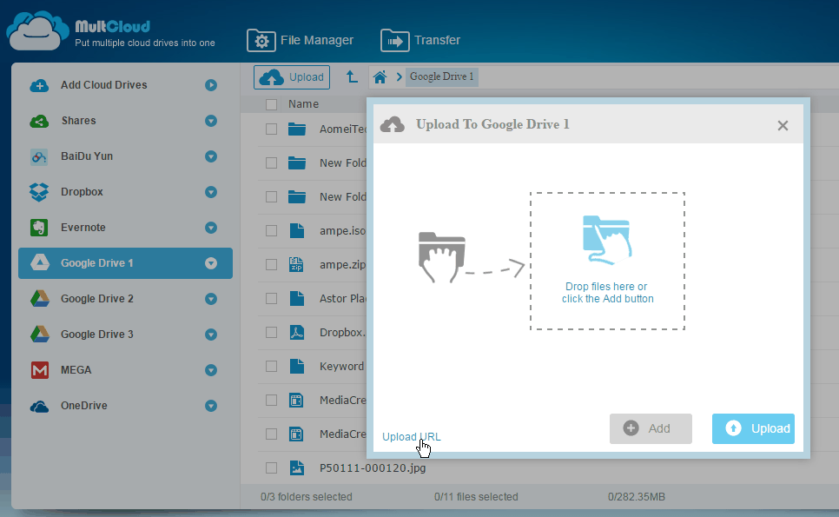Click the Evernote elephant icon

(x=39, y=228)
